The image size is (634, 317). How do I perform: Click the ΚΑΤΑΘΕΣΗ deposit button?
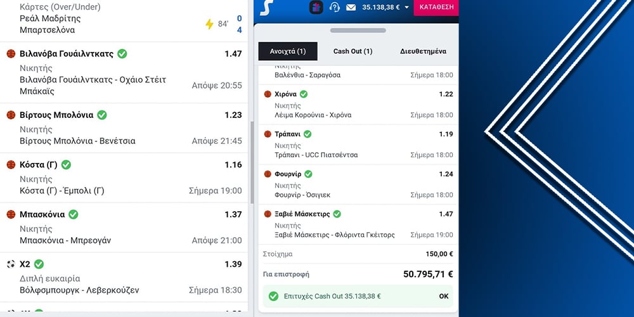tap(436, 7)
